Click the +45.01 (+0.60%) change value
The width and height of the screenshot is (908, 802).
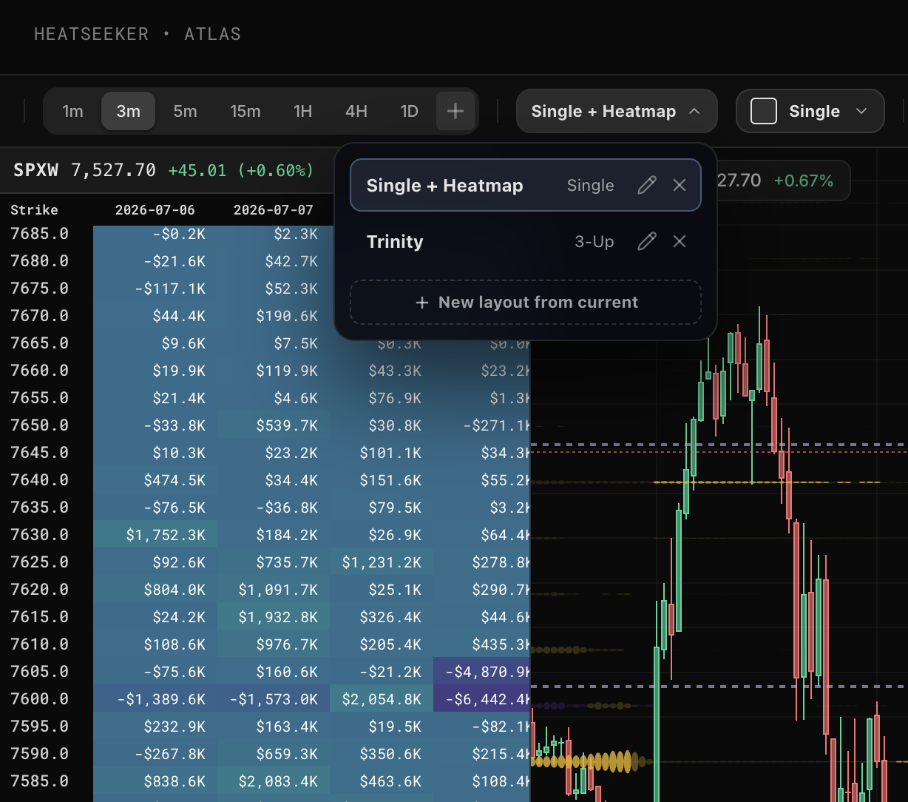pyautogui.click(x=241, y=170)
